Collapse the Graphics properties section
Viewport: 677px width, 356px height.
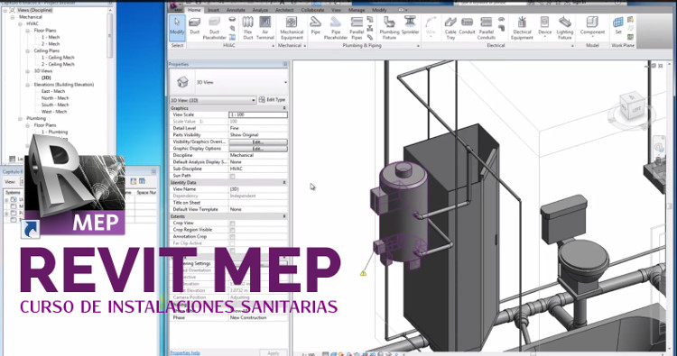tap(284, 108)
